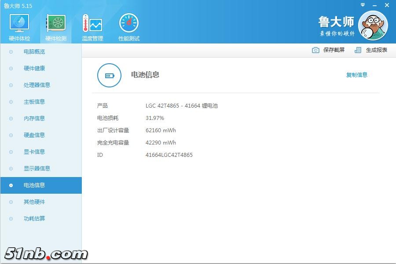This screenshot has width=396, height=264.
Task: Go to 电脑概览 in the sidebar
Action: pyautogui.click(x=34, y=52)
